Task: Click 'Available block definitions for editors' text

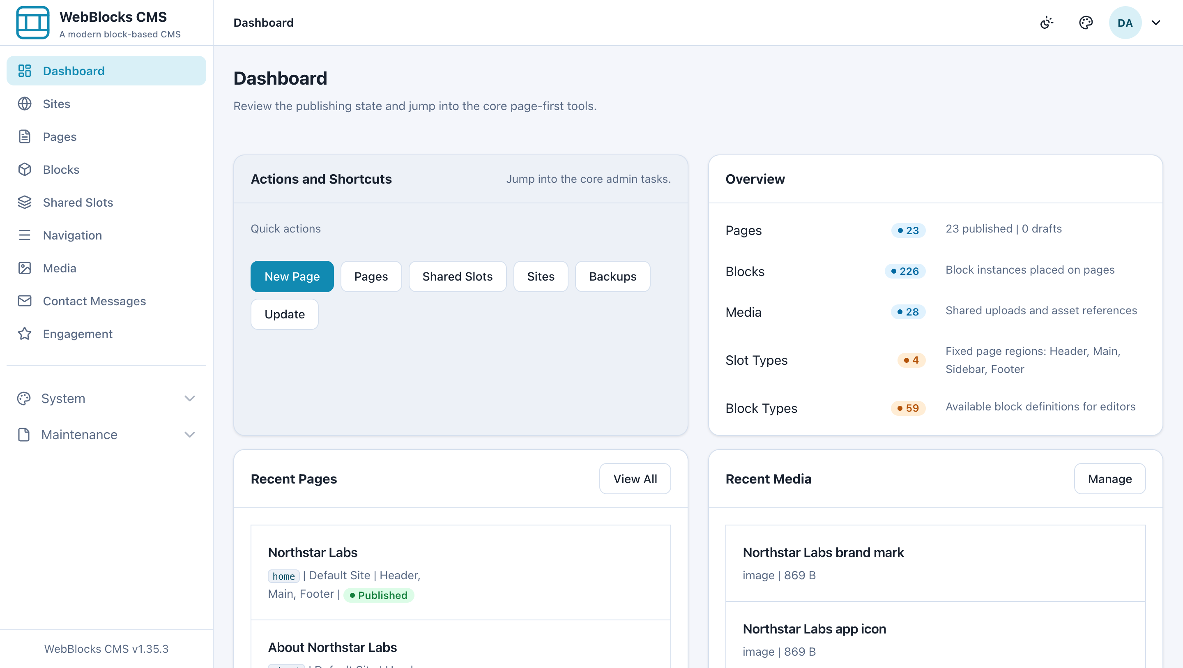Action: (x=1040, y=406)
